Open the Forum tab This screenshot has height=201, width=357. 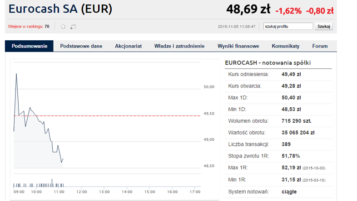[x=320, y=46]
